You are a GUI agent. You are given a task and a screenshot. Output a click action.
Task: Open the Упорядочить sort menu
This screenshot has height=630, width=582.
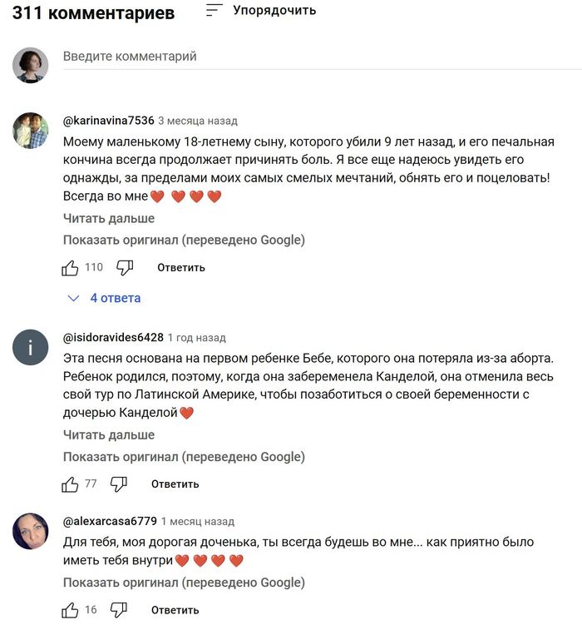[261, 11]
